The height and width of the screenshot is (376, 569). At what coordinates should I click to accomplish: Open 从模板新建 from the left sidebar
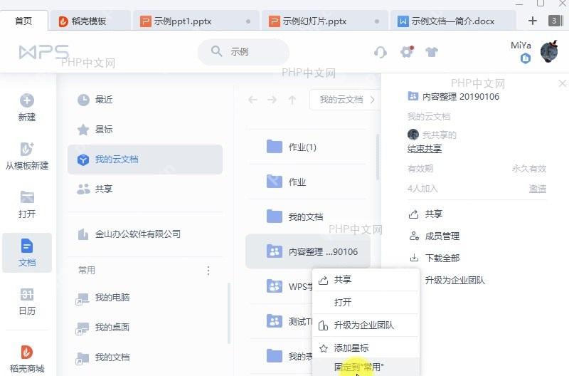(27, 156)
